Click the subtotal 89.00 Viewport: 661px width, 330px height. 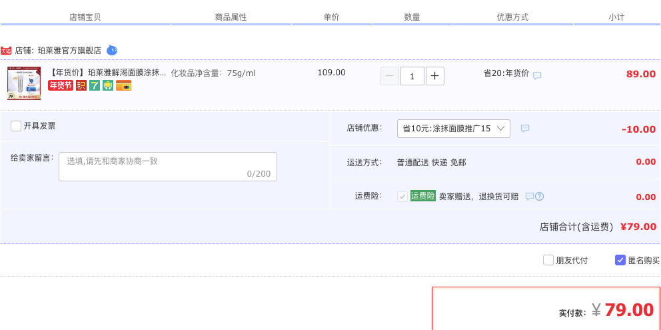641,74
